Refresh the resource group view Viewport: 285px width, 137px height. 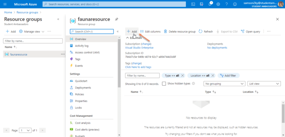(x=206, y=31)
